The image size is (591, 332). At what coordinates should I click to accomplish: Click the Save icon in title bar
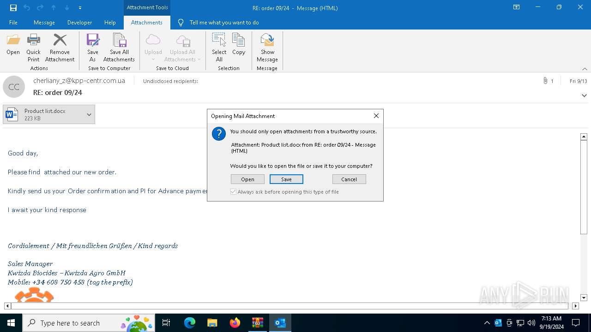[13, 8]
